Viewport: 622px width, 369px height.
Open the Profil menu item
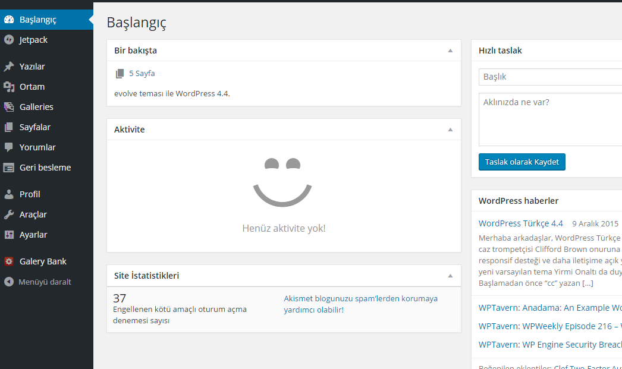coord(46,194)
